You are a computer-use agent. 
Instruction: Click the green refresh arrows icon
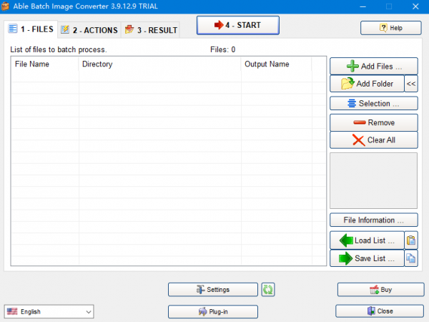coord(268,289)
